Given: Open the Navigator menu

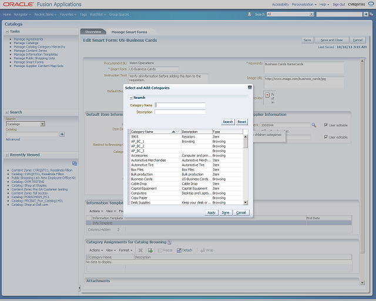Looking at the screenshot, I should 22,15.
